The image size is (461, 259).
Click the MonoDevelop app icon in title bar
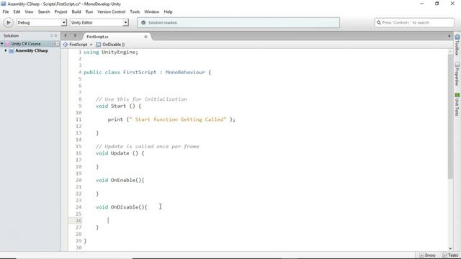pyautogui.click(x=3, y=4)
